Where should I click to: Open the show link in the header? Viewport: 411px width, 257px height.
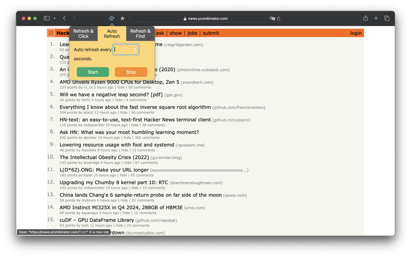click(175, 33)
